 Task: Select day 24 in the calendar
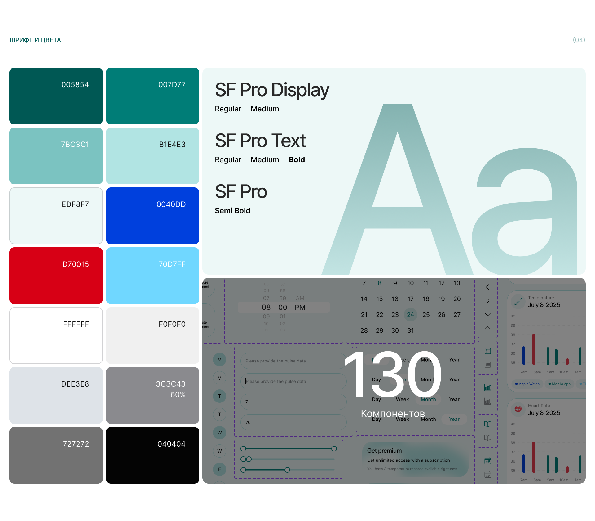[411, 315]
